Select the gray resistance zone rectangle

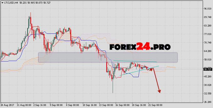pos(108,57)
